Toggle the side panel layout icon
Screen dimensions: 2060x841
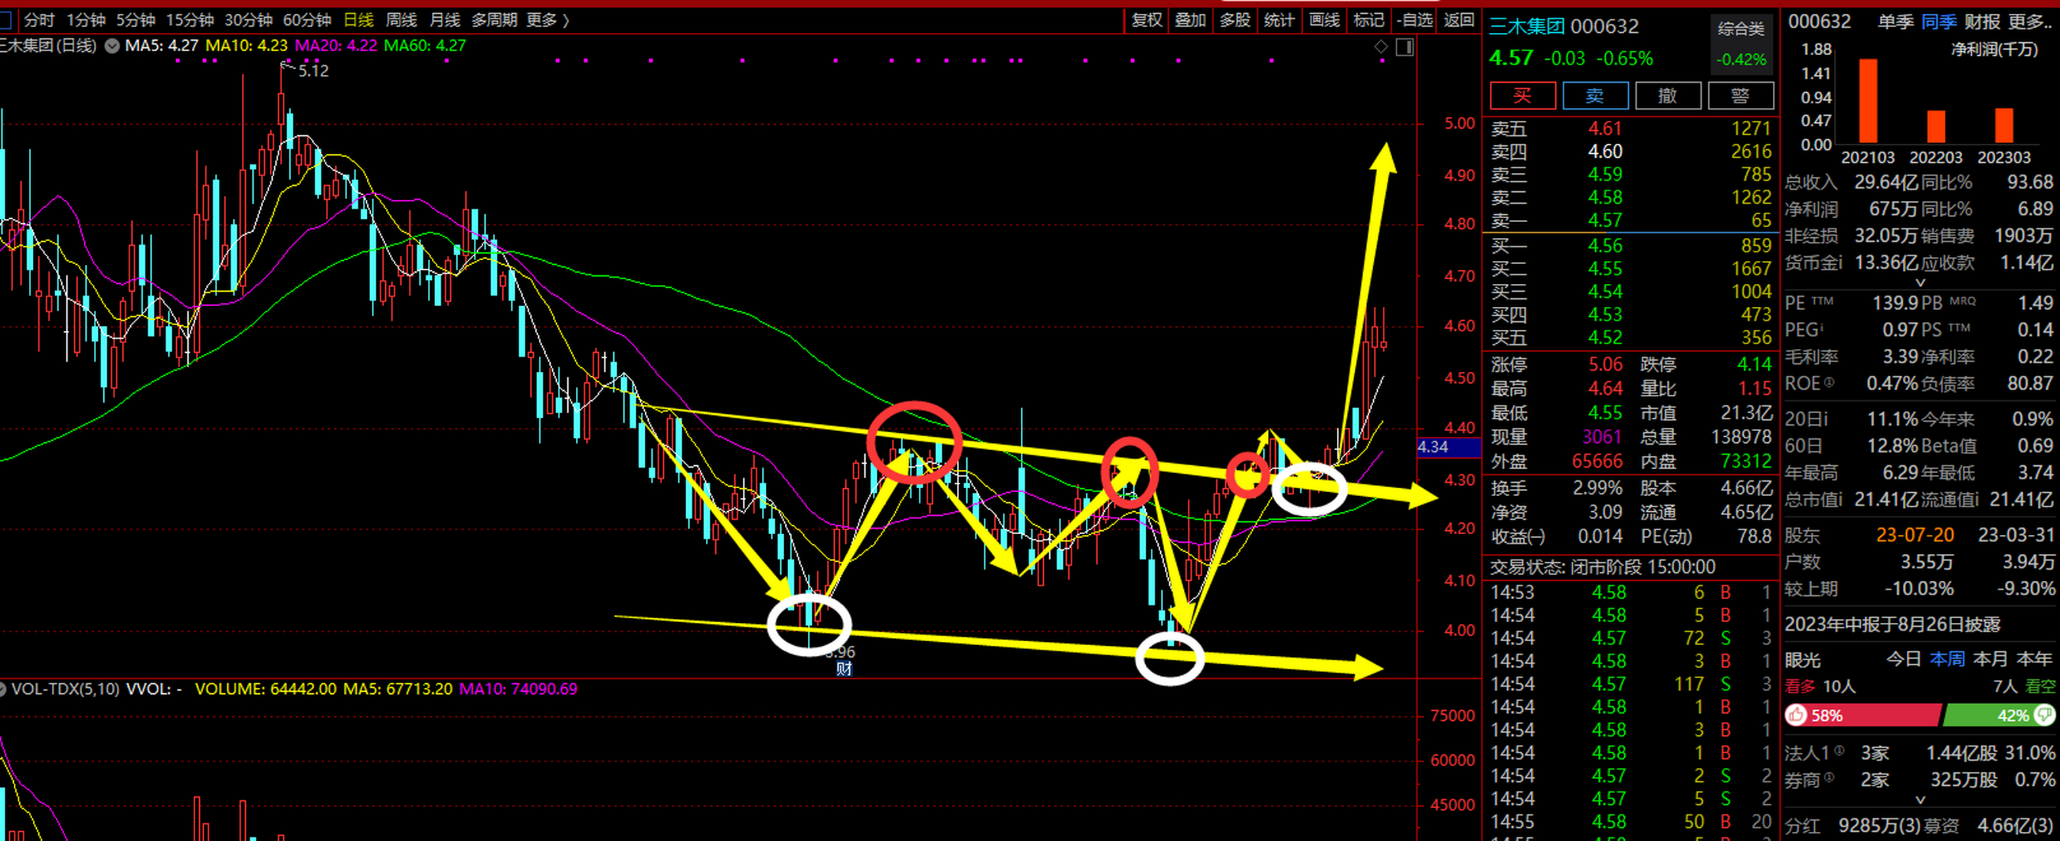click(1404, 47)
